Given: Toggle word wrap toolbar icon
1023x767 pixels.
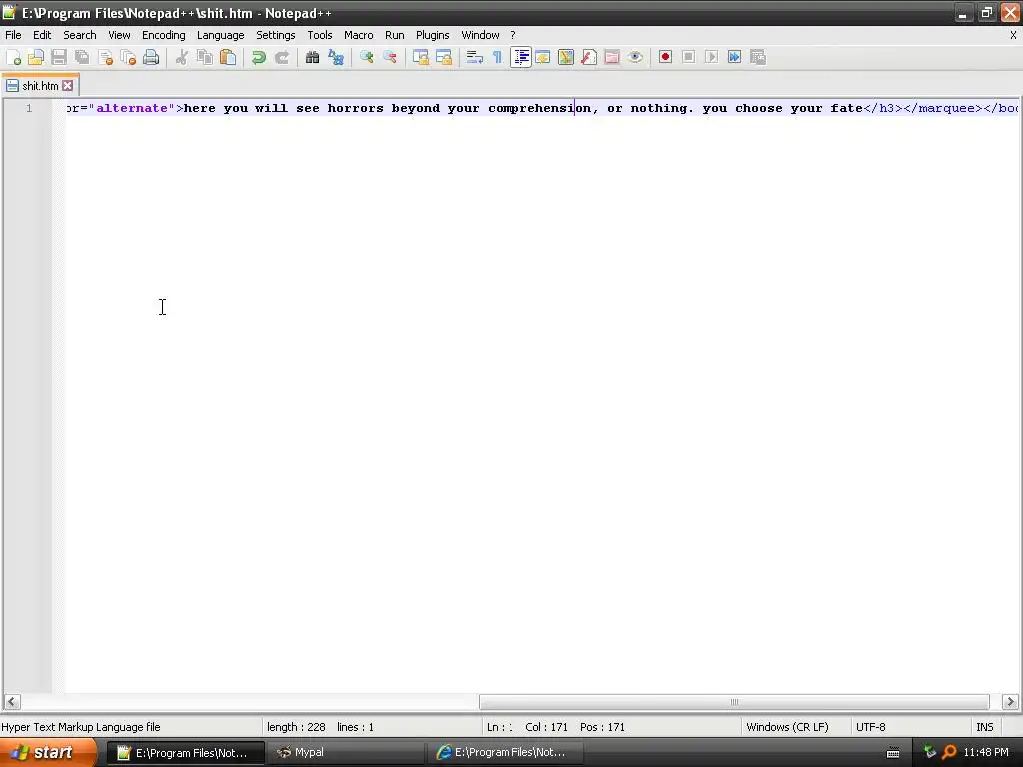Looking at the screenshot, I should tap(475, 57).
